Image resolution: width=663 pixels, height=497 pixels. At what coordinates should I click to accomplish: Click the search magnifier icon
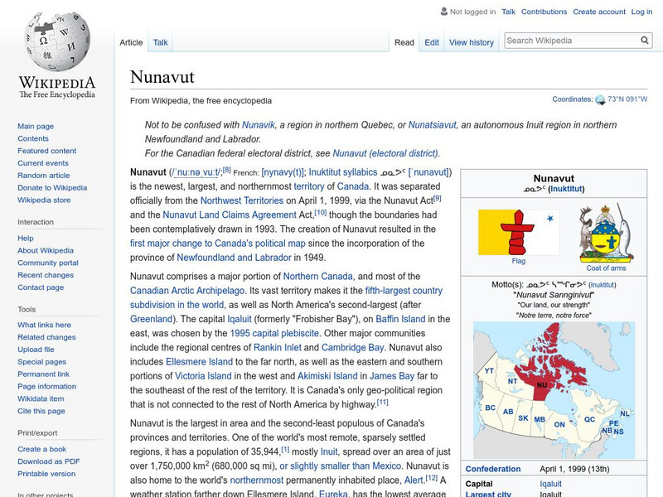click(645, 40)
